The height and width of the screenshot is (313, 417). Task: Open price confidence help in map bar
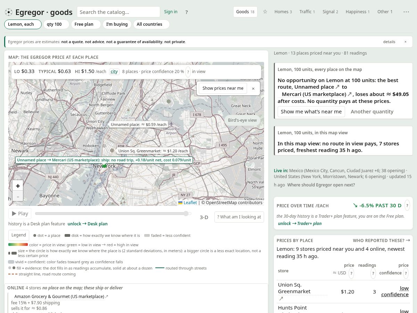pyautogui.click(x=188, y=72)
